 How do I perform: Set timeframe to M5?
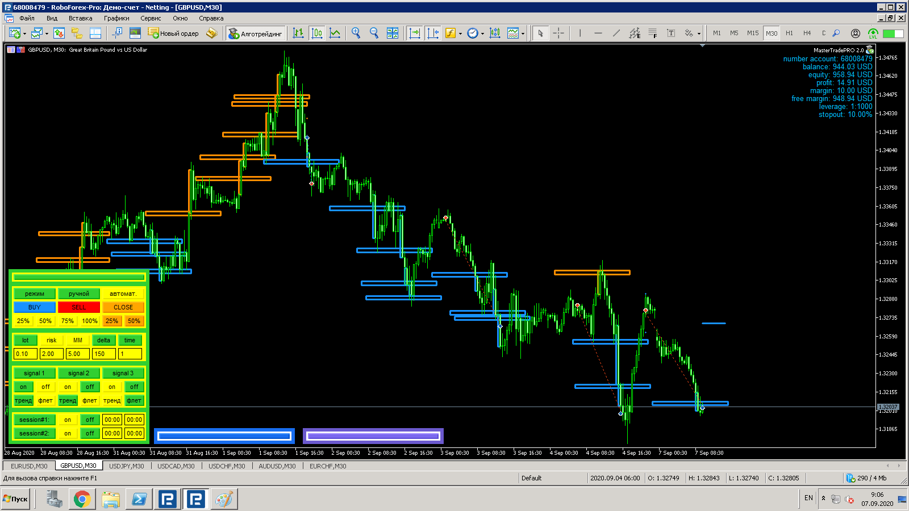point(734,33)
